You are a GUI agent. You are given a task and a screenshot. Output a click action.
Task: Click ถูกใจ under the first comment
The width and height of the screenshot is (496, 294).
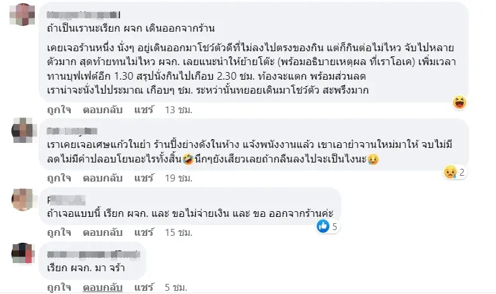click(60, 109)
